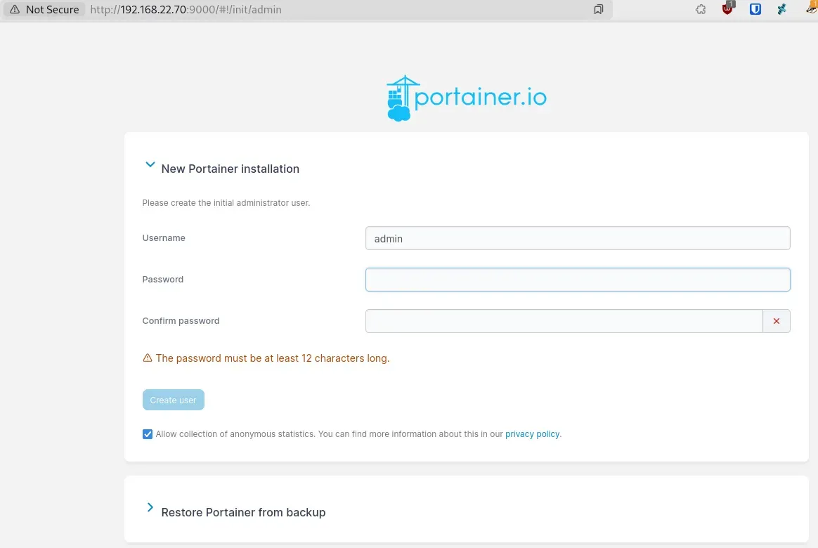Click the red X icon beside Confirm password
This screenshot has height=548, width=818.
pos(777,321)
